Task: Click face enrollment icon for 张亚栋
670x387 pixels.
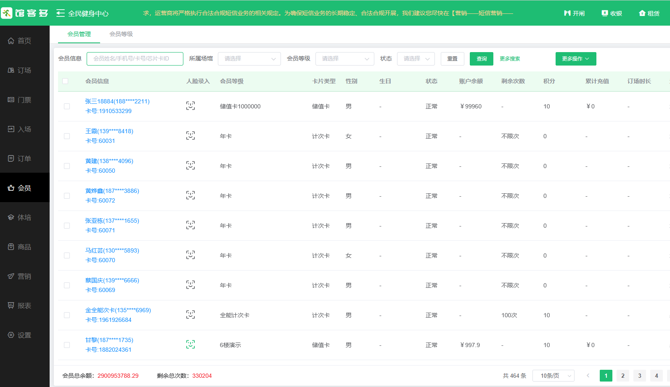Action: (x=191, y=225)
